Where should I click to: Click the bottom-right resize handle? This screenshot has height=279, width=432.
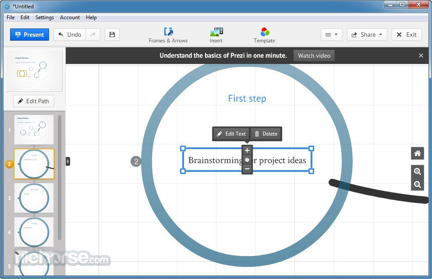312,171
